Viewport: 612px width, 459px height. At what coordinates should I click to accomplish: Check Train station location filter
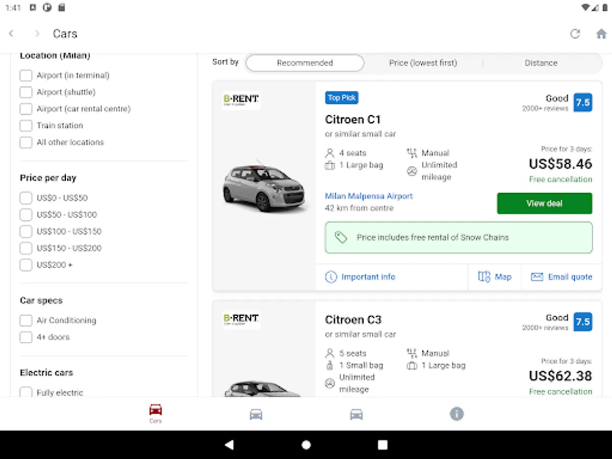tap(26, 125)
